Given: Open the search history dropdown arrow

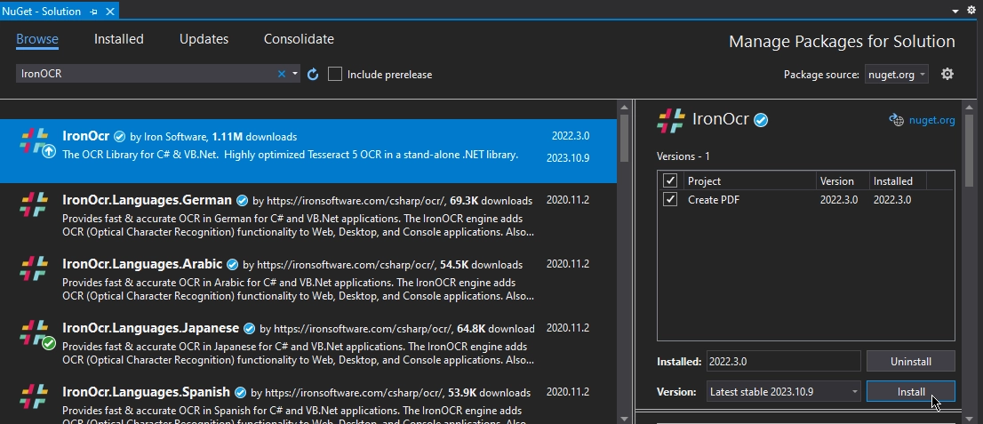Looking at the screenshot, I should coord(295,75).
